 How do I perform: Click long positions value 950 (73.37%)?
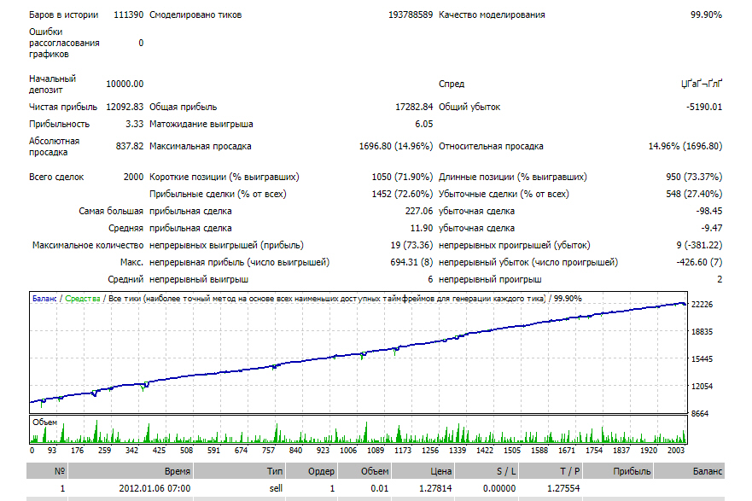694,177
